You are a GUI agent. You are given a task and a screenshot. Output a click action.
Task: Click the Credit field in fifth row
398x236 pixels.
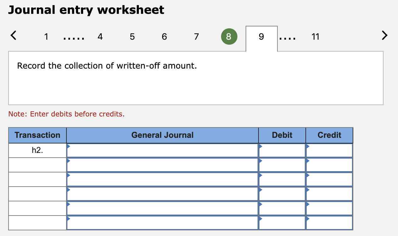329,208
